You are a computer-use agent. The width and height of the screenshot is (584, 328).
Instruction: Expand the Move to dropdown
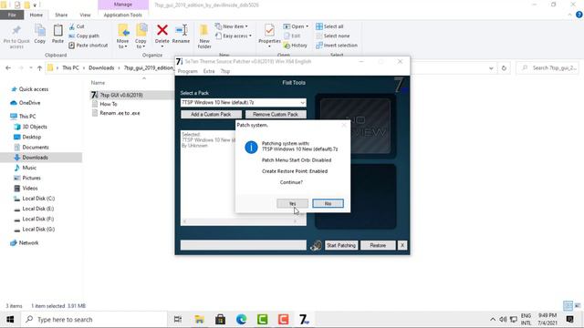pyautogui.click(x=122, y=44)
